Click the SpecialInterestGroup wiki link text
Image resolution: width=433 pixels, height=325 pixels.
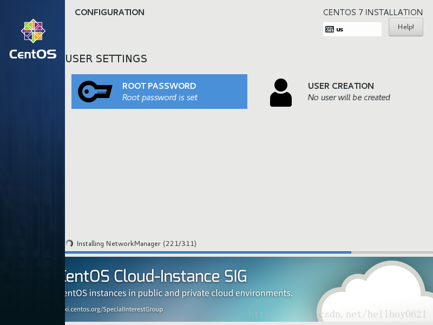pos(114,309)
